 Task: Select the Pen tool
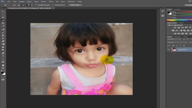tap(3, 53)
